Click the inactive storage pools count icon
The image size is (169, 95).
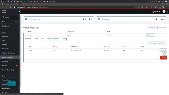[x=90, y=19]
